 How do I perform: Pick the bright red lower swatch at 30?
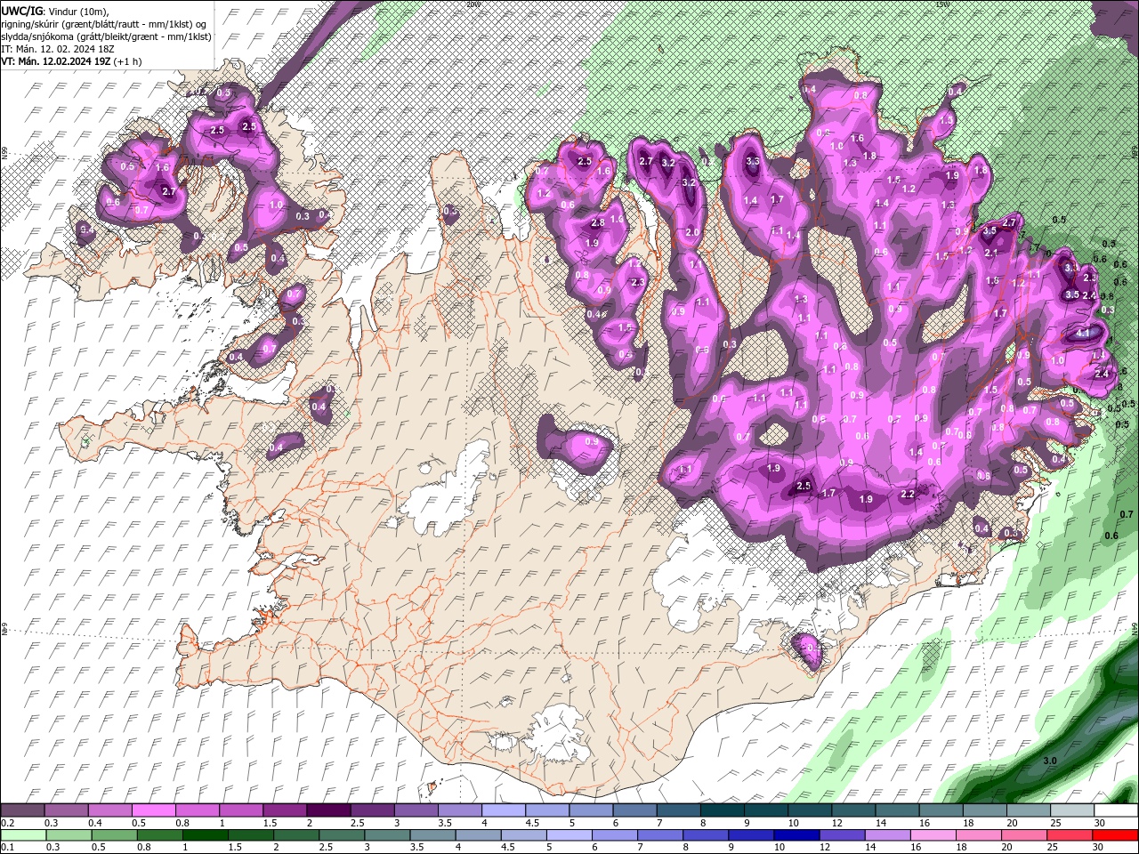pos(1113,835)
